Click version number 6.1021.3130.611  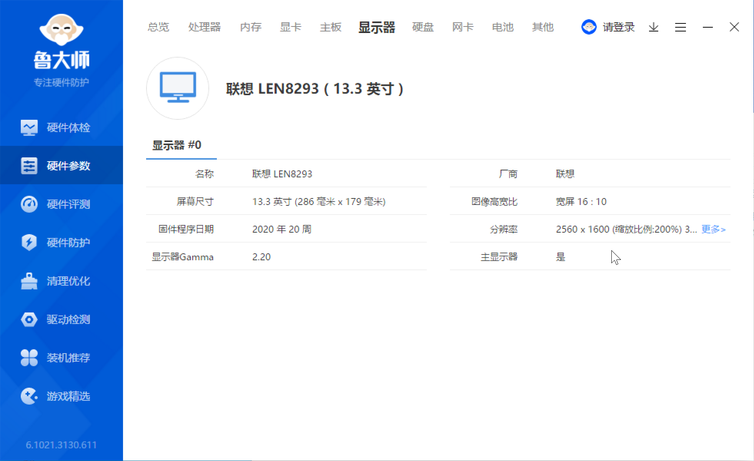click(62, 445)
